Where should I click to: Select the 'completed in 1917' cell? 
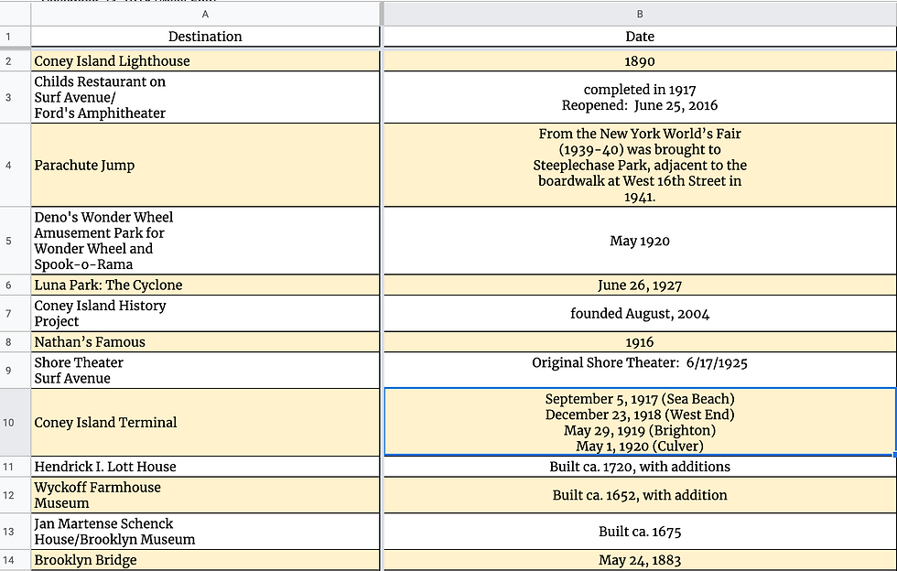click(x=640, y=97)
